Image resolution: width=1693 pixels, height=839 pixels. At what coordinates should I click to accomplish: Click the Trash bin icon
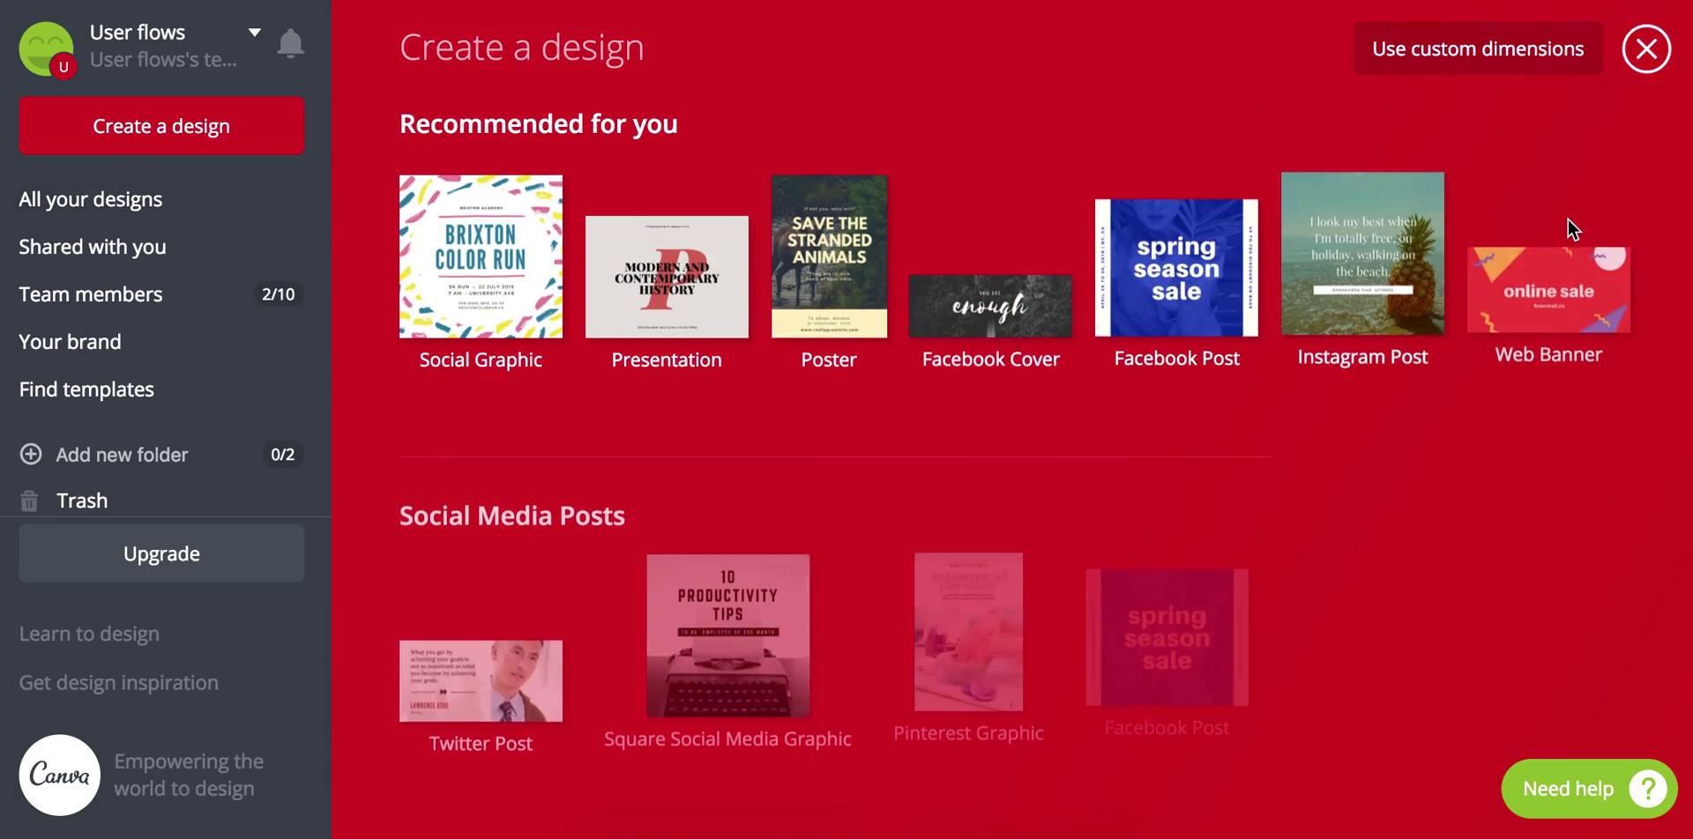coord(29,501)
